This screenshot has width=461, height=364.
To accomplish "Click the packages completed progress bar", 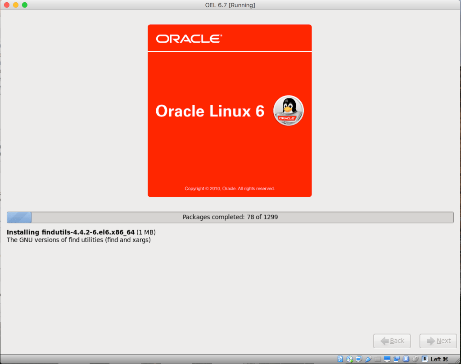I will click(x=230, y=217).
